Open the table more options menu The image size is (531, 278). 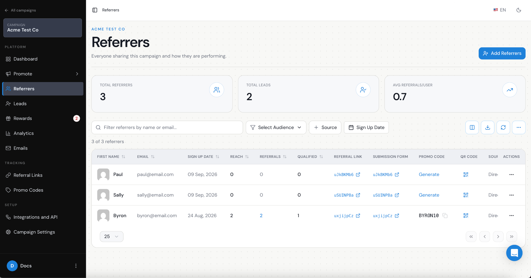click(x=519, y=127)
